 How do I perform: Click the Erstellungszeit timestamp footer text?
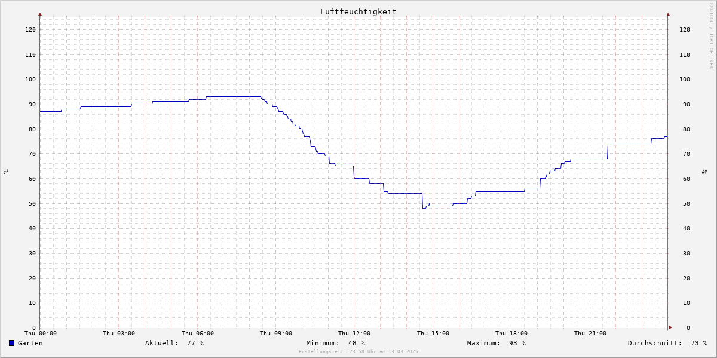(358, 351)
